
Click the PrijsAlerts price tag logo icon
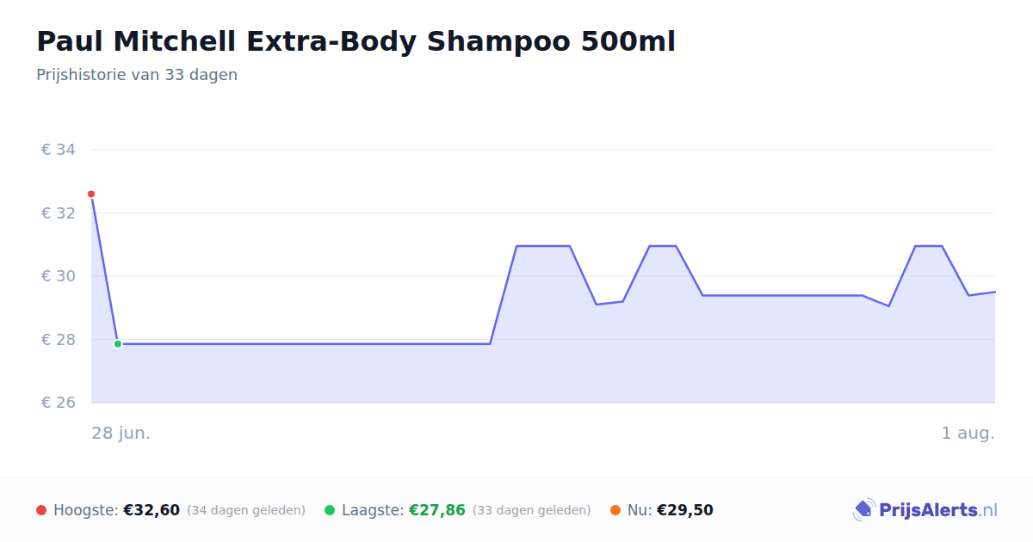pos(863,510)
